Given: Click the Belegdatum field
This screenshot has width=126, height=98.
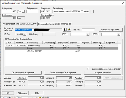Looking at the screenshot, I should [x=46, y=11].
